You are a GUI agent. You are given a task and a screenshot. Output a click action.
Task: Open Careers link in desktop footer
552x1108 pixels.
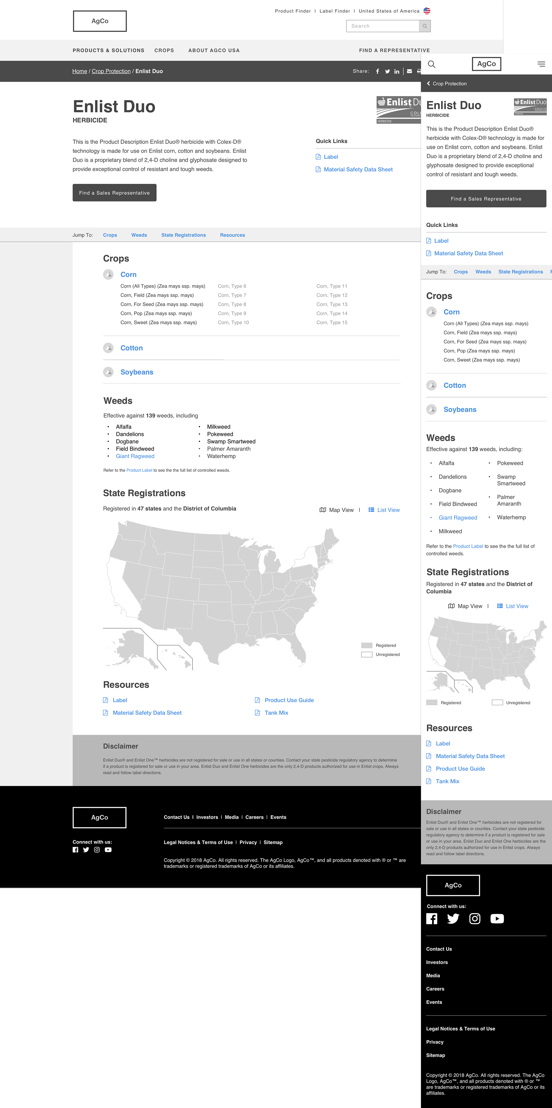pos(254,817)
